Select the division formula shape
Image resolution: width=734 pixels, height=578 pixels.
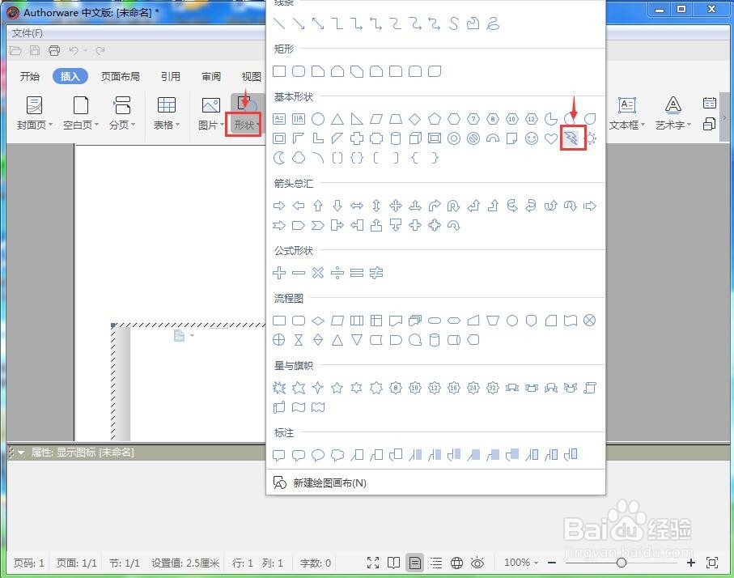(x=337, y=273)
